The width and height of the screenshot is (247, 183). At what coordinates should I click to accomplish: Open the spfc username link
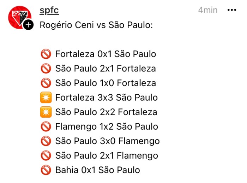pyautogui.click(x=49, y=10)
